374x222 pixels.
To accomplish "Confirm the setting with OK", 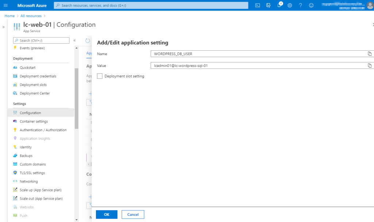I will [x=107, y=214].
